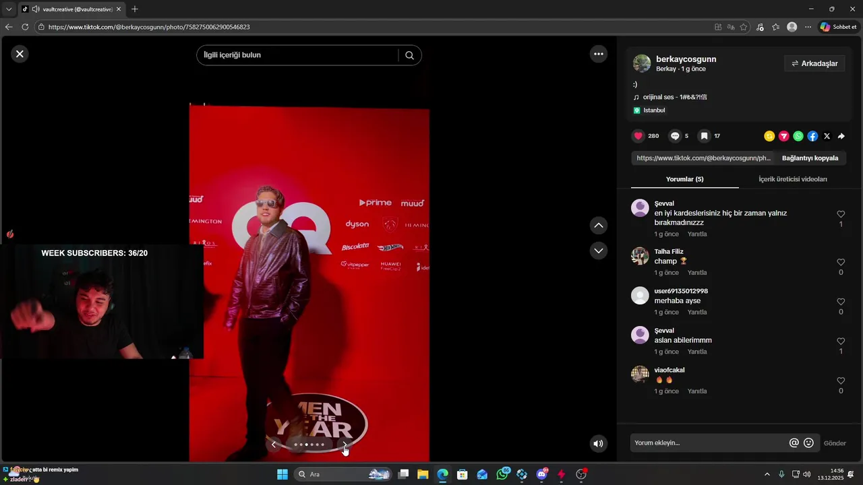Share the post to X
Screen dimensions: 863x485
[827, 136]
